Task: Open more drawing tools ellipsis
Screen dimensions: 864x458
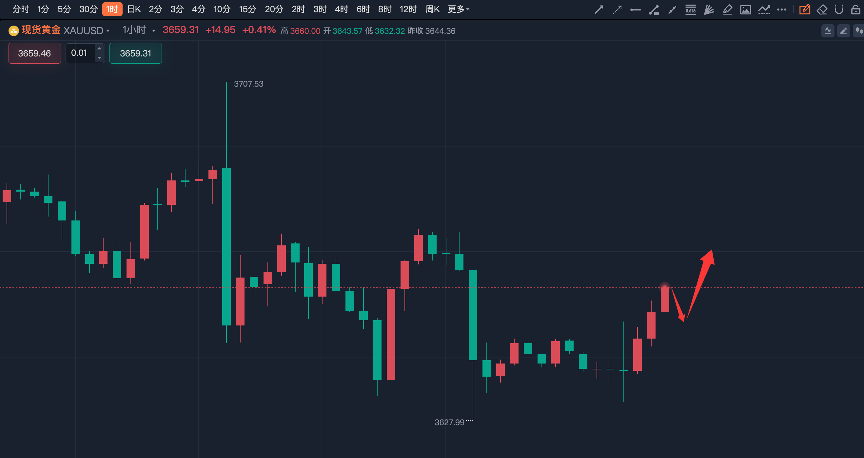Action: pos(782,10)
